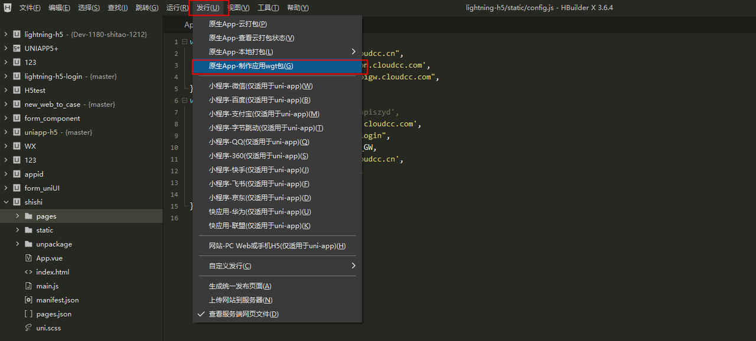Open the 运行(R) menu
Viewport: 756px width, 341px height.
(177, 8)
